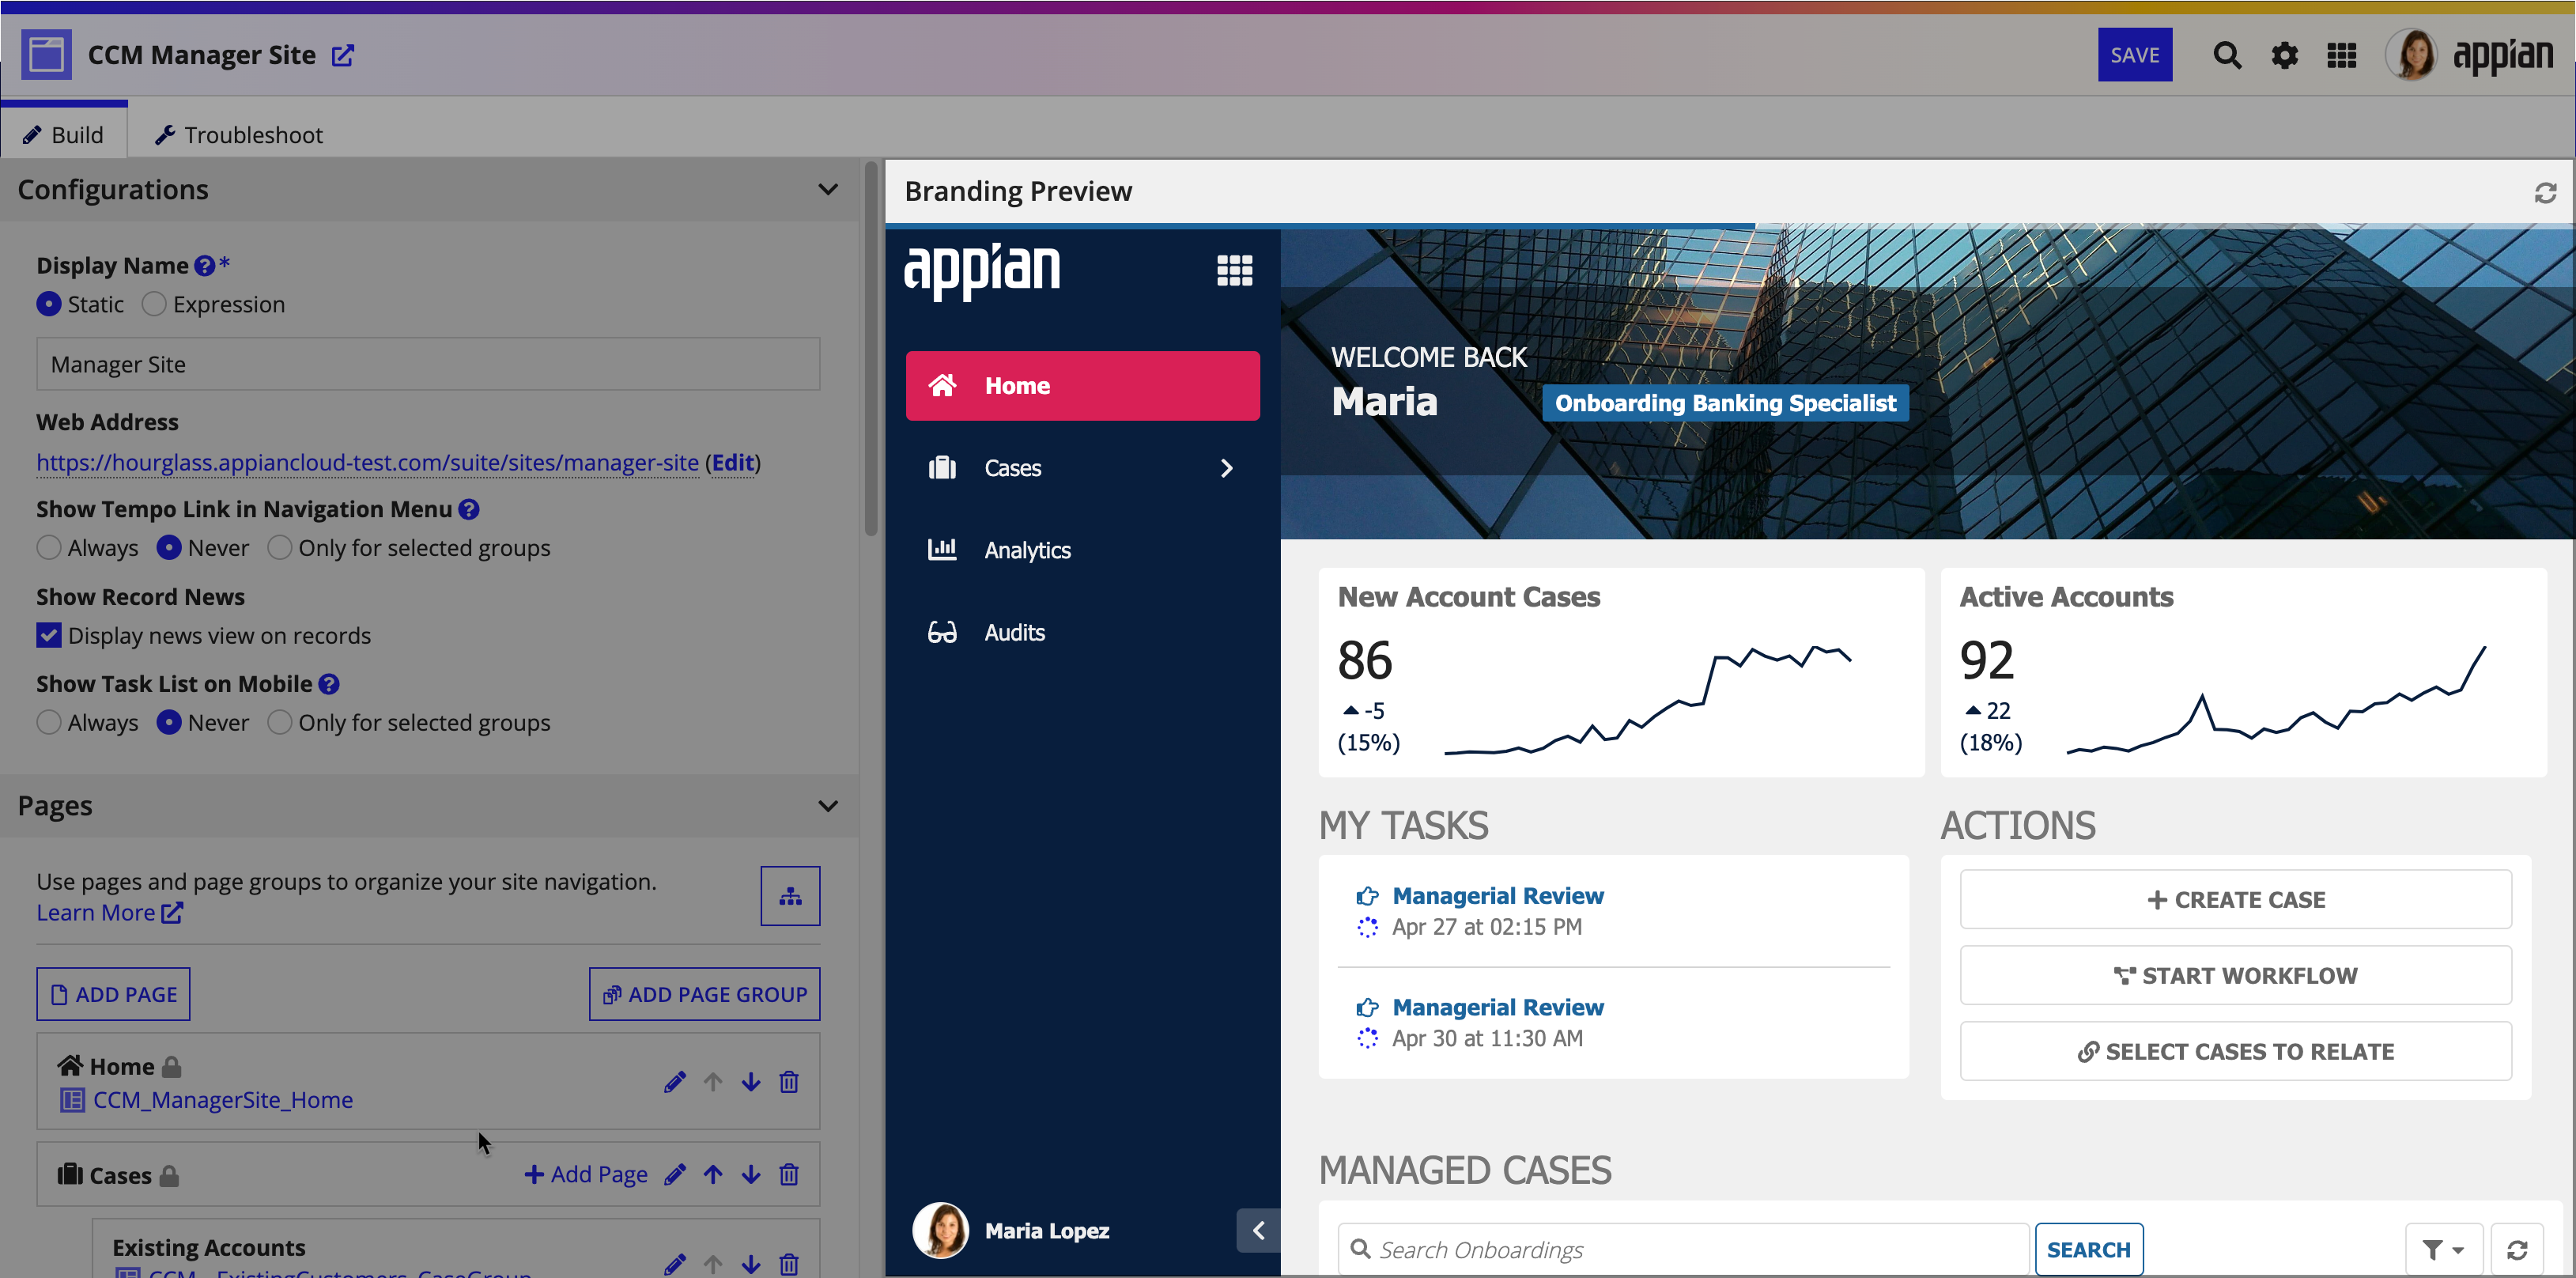Screen dimensions: 2576x1278
Task: Refresh the Managed Cases grid
Action: tap(2517, 1249)
